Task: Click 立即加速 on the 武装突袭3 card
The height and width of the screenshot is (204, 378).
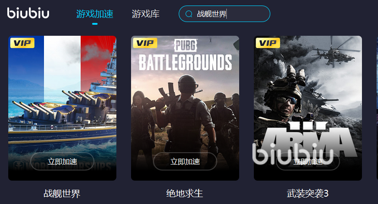Action: 308,161
